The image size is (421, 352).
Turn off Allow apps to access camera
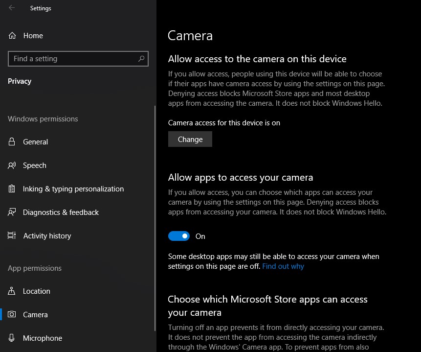click(x=179, y=236)
